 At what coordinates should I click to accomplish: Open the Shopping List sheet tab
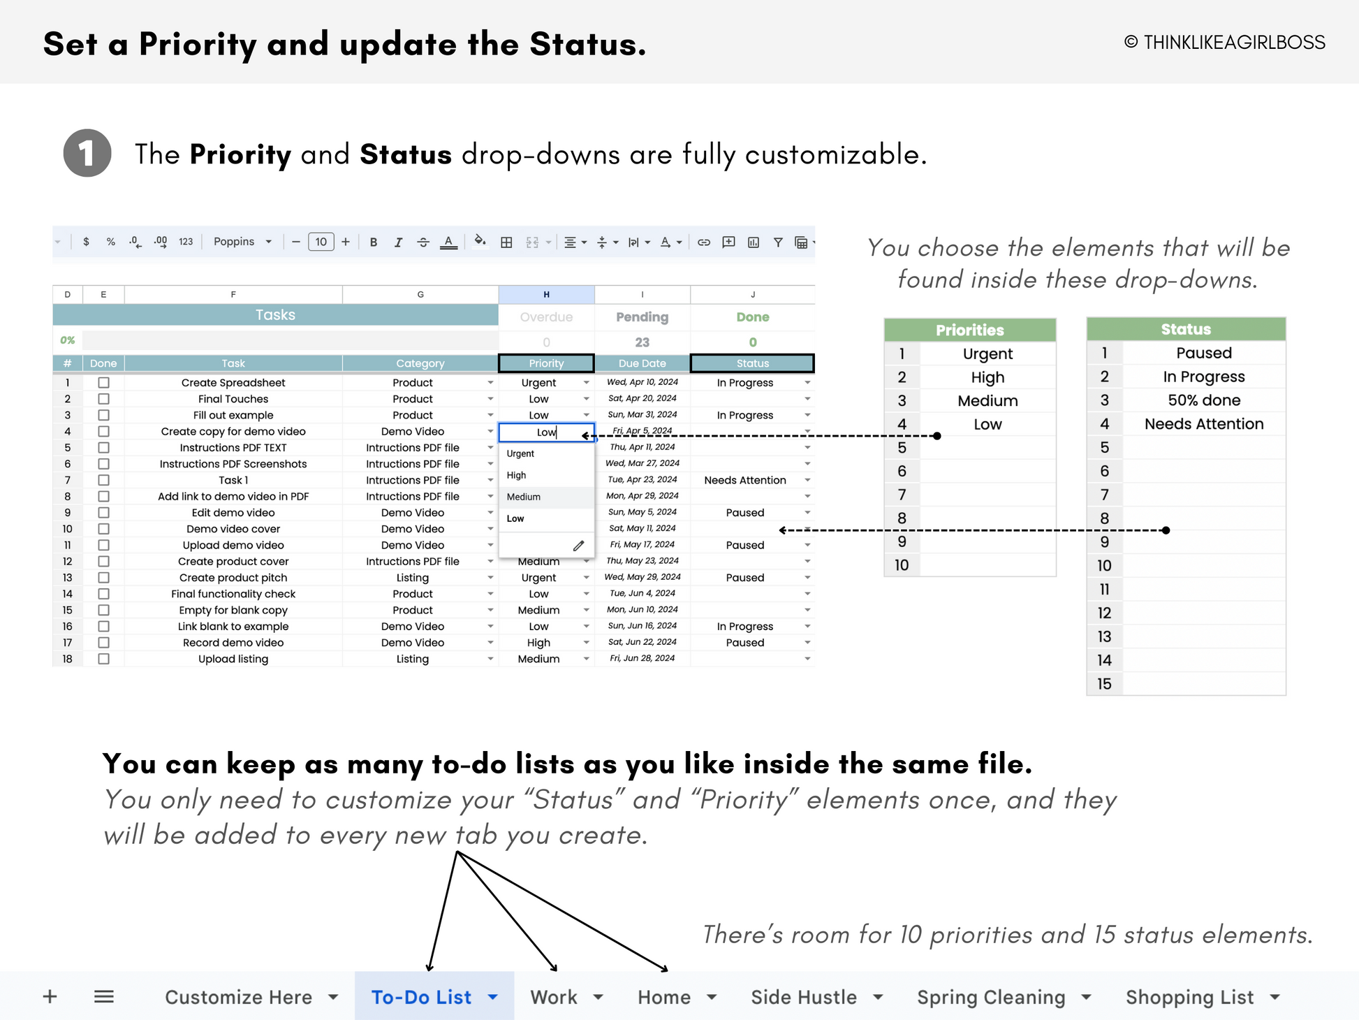click(x=1189, y=998)
